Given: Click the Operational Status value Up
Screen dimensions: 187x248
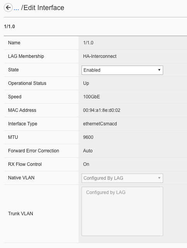Looking at the screenshot, I should point(86,83).
